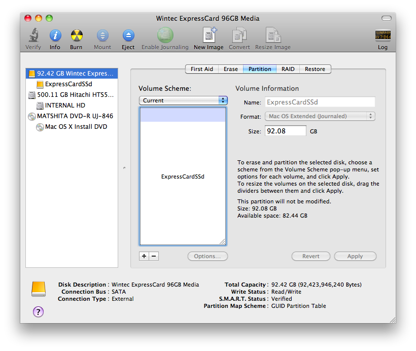Click the green zoom window button
Image resolution: width=416 pixels, height=351 pixels.
point(49,18)
